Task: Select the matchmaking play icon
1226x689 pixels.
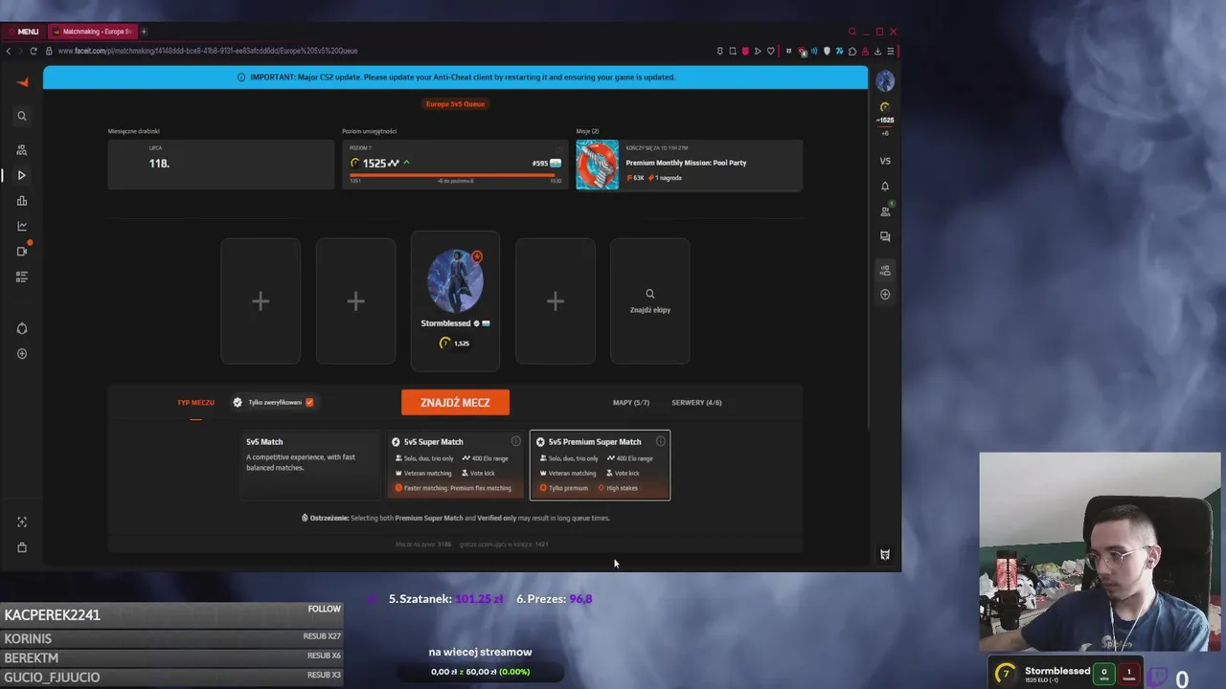Action: point(22,175)
